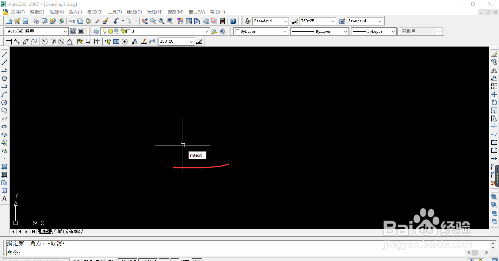Click the Plot (print) icon
Image resolution: width=499 pixels, height=261 pixels.
pyautogui.click(x=36, y=21)
